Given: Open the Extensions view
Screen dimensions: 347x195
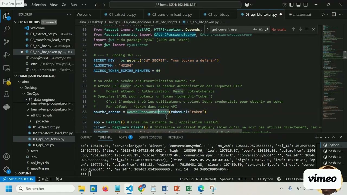Looking at the screenshot, I should click(7, 81).
